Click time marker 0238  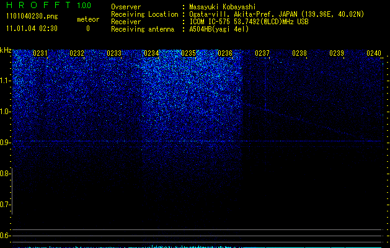[x=299, y=53]
